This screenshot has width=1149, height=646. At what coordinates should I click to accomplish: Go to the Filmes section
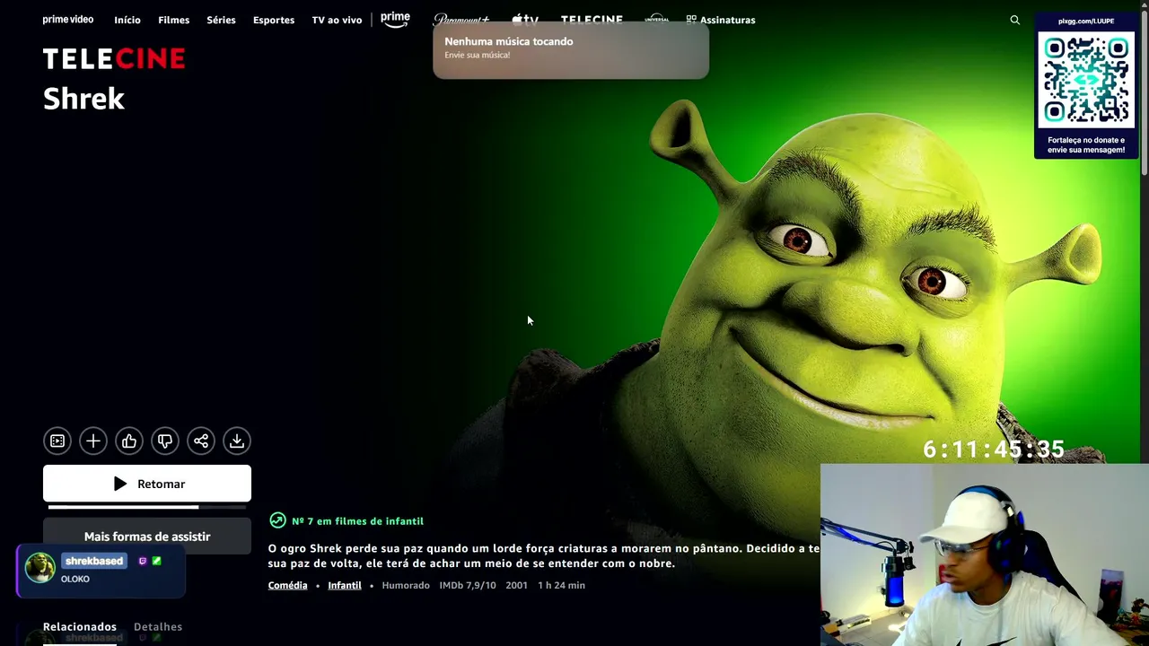pos(173,20)
